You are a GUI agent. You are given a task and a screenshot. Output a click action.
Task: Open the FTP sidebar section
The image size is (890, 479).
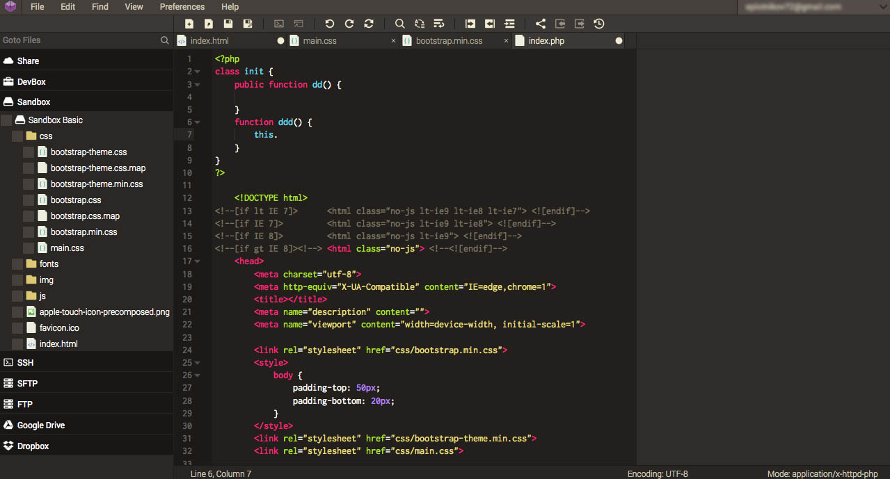point(86,404)
